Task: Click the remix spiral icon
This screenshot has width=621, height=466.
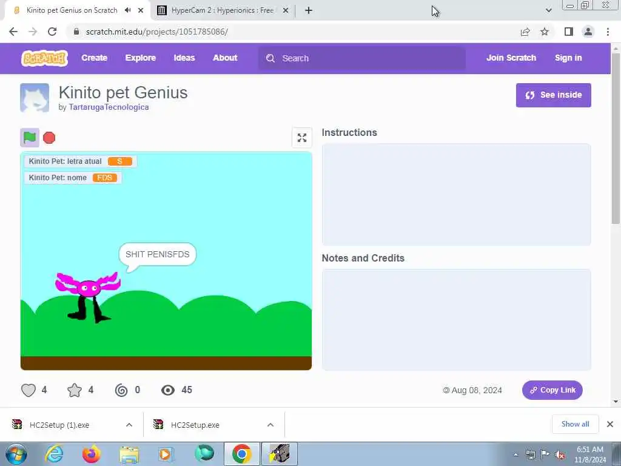Action: [121, 390]
